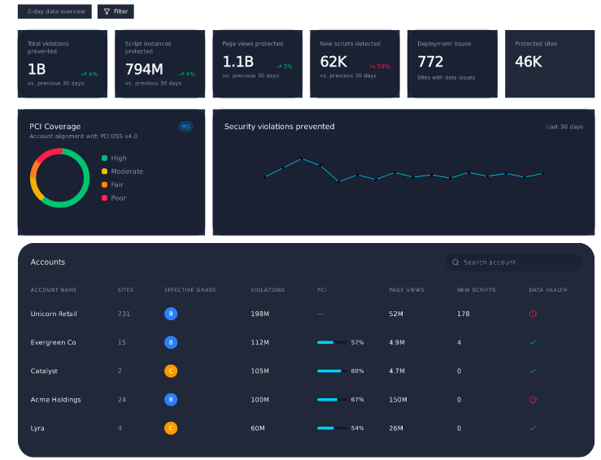Open the Acme Holdings account row

[306, 400]
